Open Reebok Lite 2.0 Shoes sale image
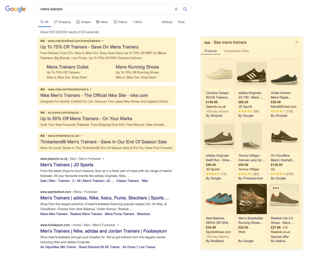This screenshot has height=262, width=309. click(x=284, y=199)
